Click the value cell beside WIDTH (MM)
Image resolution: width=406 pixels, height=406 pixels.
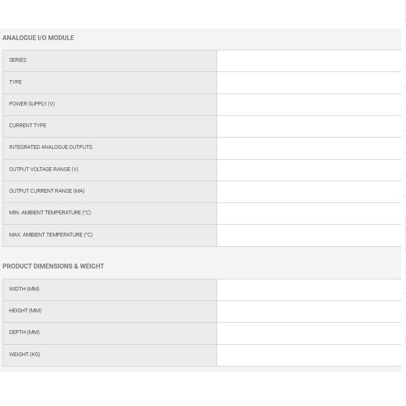309,290
